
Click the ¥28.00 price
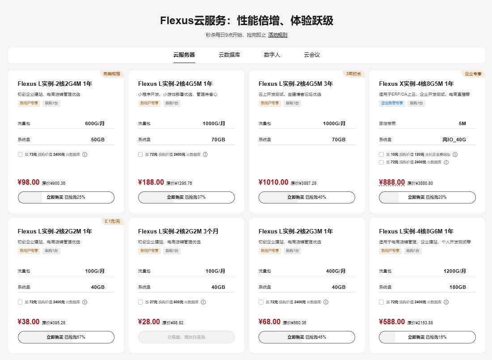[149, 322]
